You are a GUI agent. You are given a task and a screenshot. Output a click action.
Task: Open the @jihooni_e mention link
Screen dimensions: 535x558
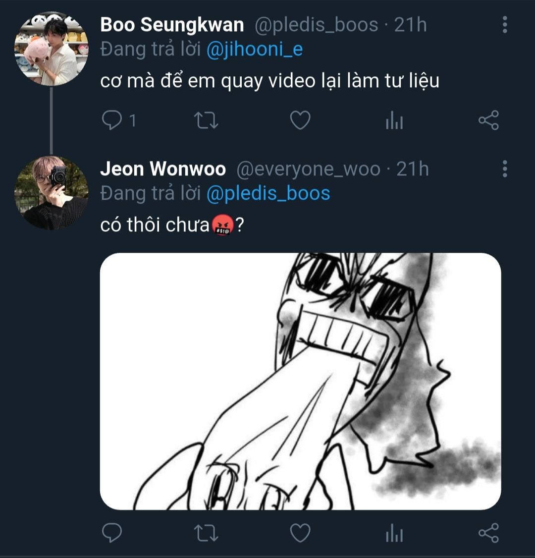254,50
